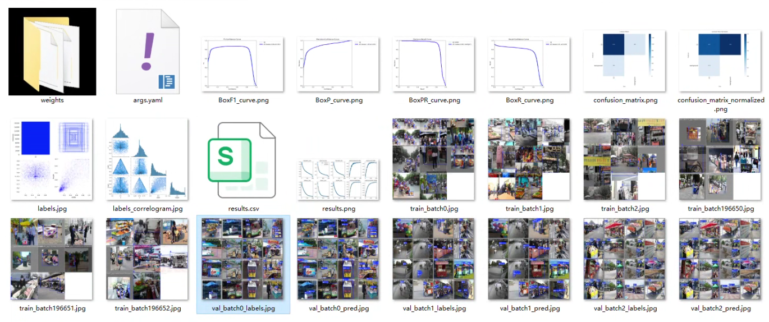Image resolution: width=769 pixels, height=322 pixels.
Task: Select the val_batch2_pred.jpg thumbnail
Action: click(720, 259)
